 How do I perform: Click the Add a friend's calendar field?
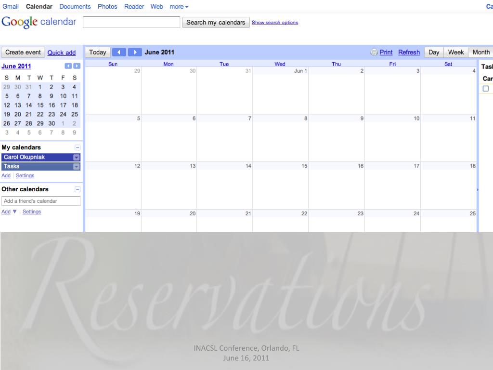point(41,201)
